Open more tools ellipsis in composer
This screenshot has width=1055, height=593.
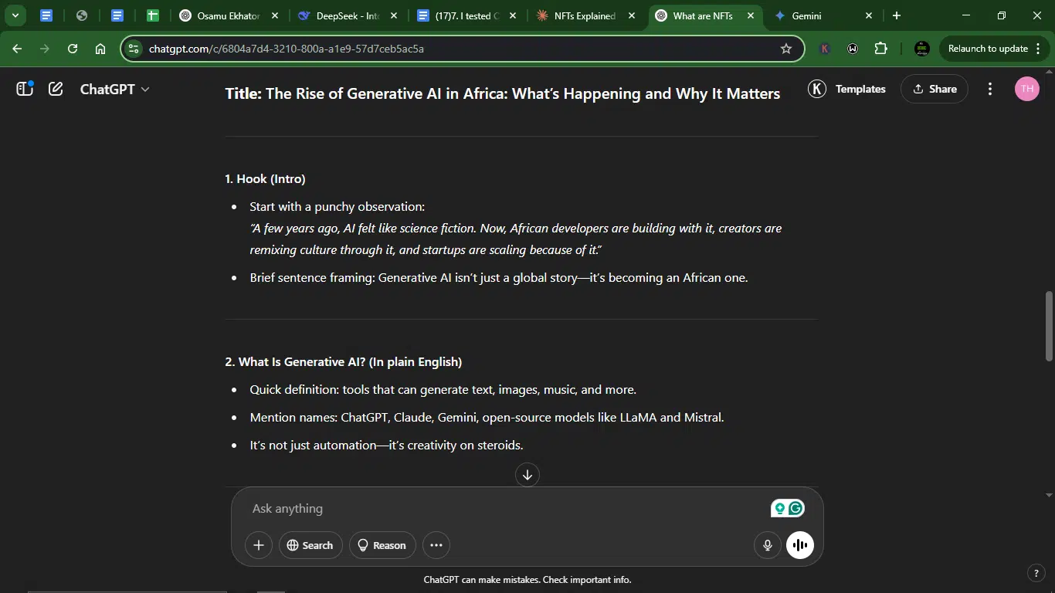tap(436, 545)
